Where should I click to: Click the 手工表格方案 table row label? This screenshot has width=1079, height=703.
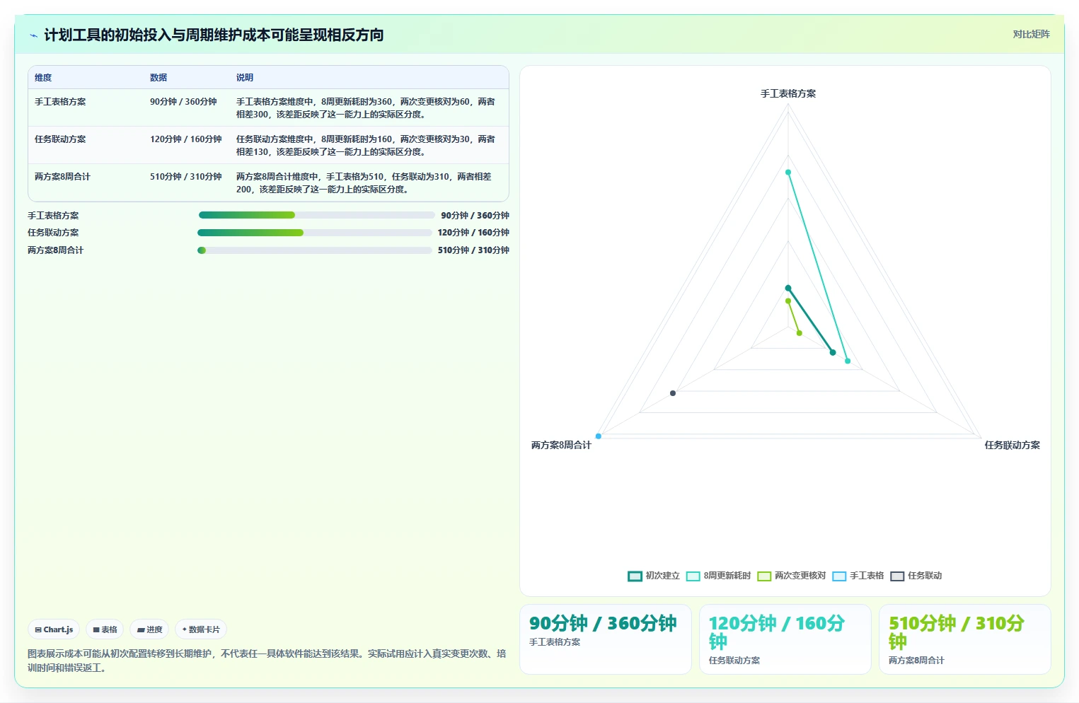[x=60, y=102]
